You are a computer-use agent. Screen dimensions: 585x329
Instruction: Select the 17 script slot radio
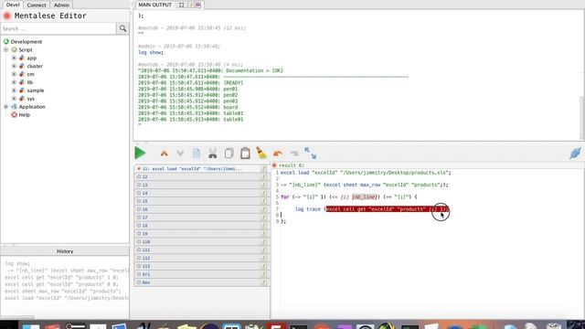[139, 218]
